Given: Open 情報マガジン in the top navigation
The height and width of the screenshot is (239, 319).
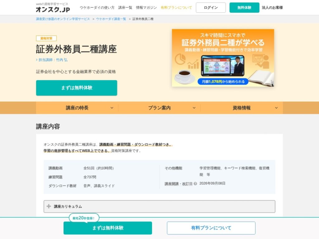Looking at the screenshot, I should [146, 7].
